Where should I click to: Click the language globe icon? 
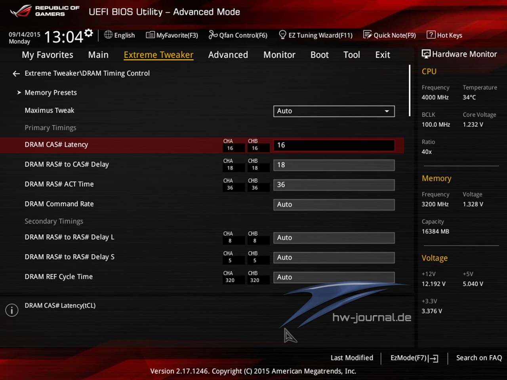point(108,34)
